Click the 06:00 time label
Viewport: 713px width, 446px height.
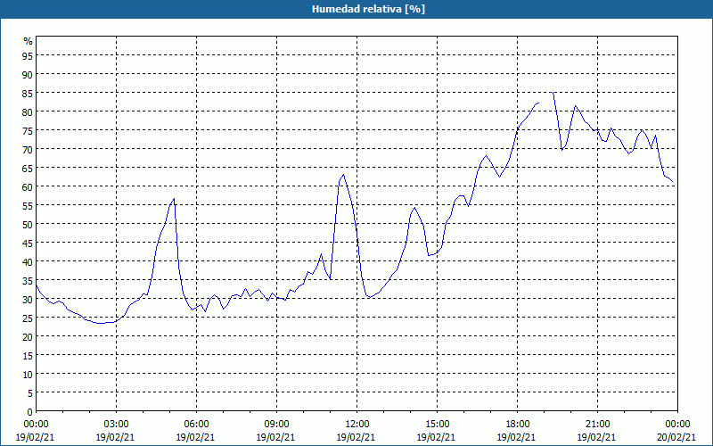(x=196, y=425)
